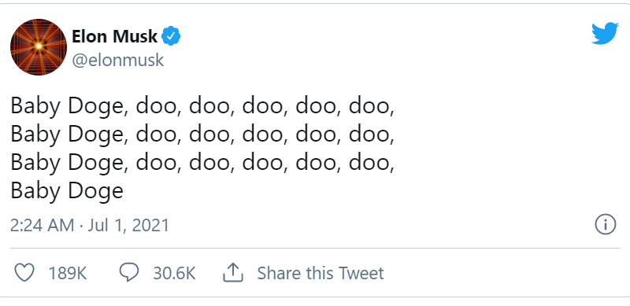
Task: Click the third Baby Doge lyric line
Action: click(x=202, y=163)
